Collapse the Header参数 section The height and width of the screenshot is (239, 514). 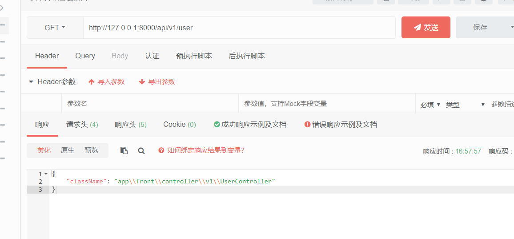pos(32,82)
